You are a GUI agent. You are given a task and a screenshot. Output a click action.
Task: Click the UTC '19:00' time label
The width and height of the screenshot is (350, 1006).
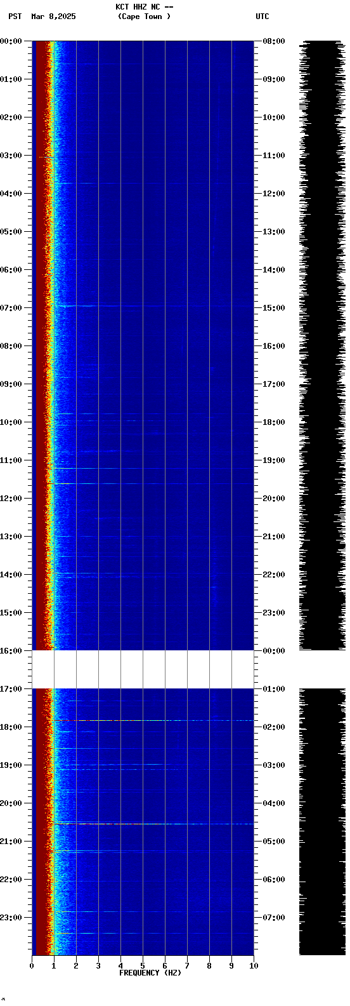[x=274, y=460]
